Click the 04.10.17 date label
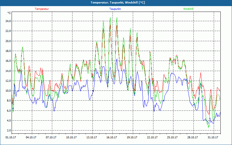232x145 pixels. click(31, 137)
